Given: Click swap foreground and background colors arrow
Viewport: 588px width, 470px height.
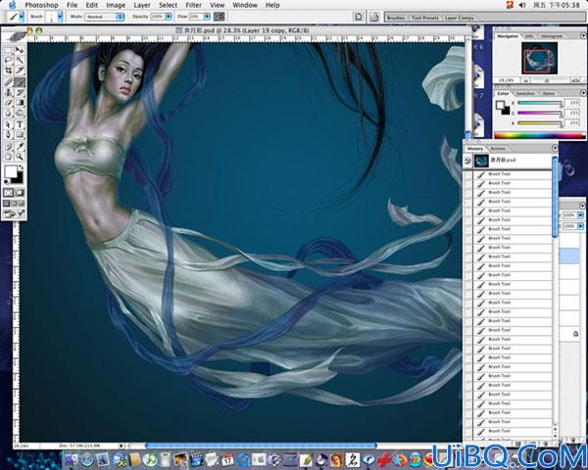Looking at the screenshot, I should [21, 167].
